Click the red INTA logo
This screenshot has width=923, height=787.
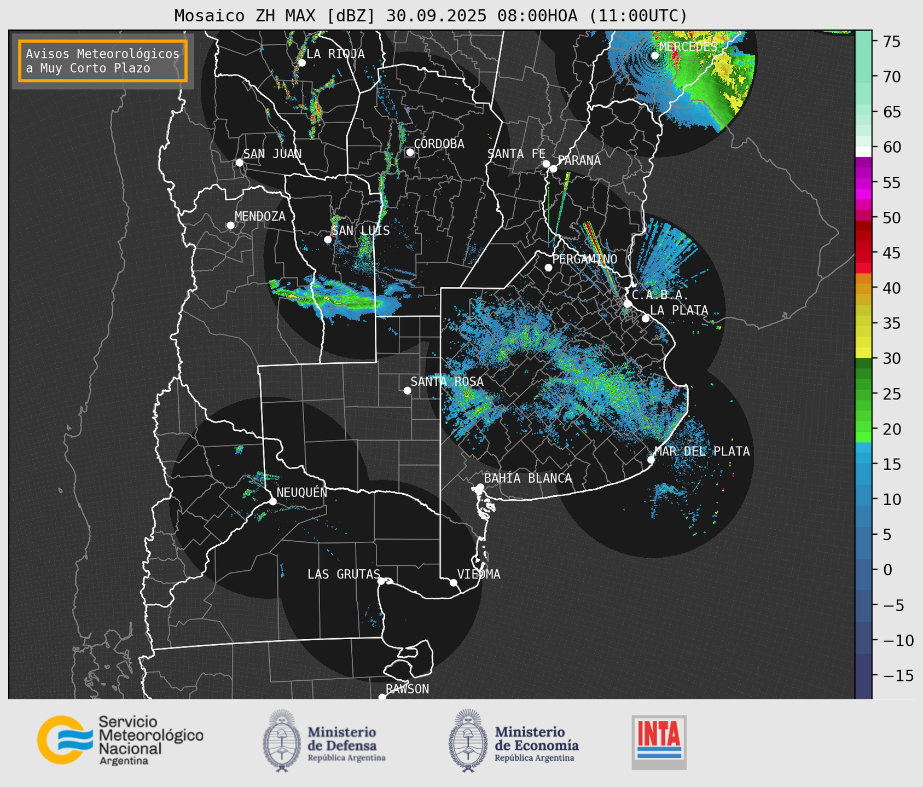(659, 742)
